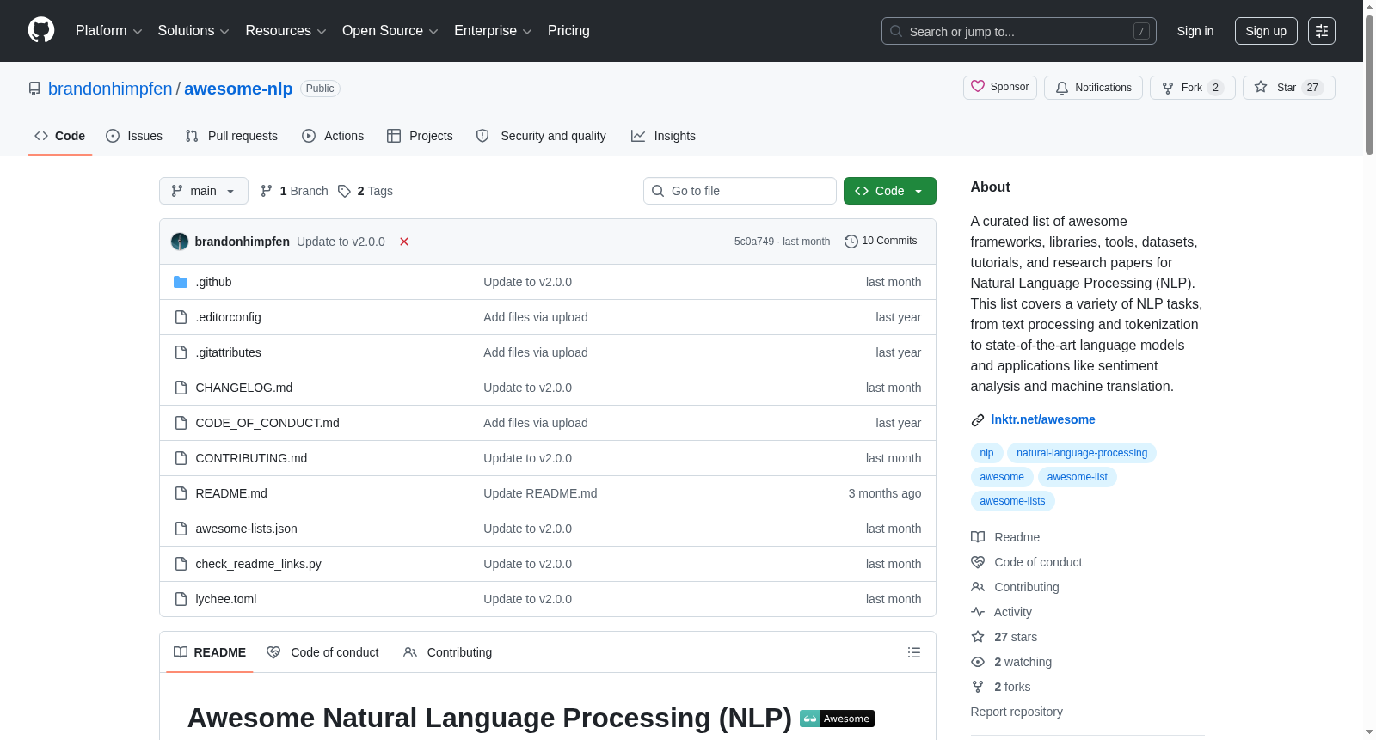Click the star icon beside 27 stars
The height and width of the screenshot is (740, 1376).
point(978,637)
